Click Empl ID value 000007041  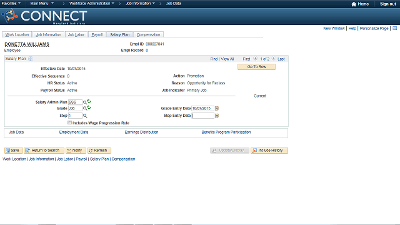155,44
